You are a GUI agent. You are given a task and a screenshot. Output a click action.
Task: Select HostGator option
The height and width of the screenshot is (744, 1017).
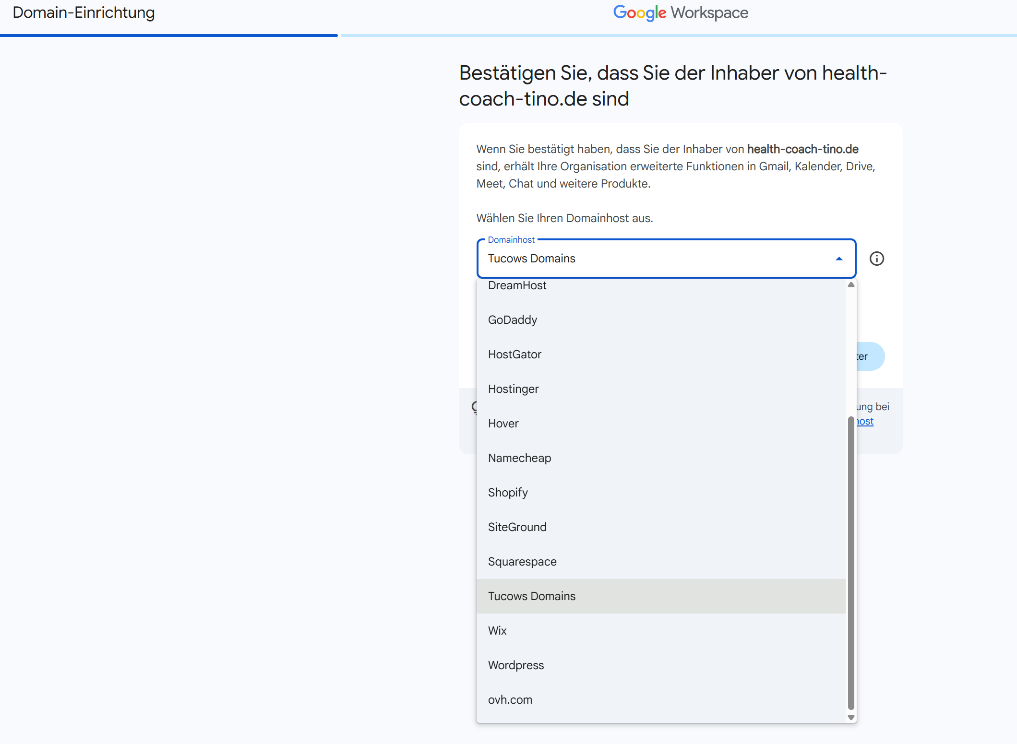pyautogui.click(x=514, y=354)
